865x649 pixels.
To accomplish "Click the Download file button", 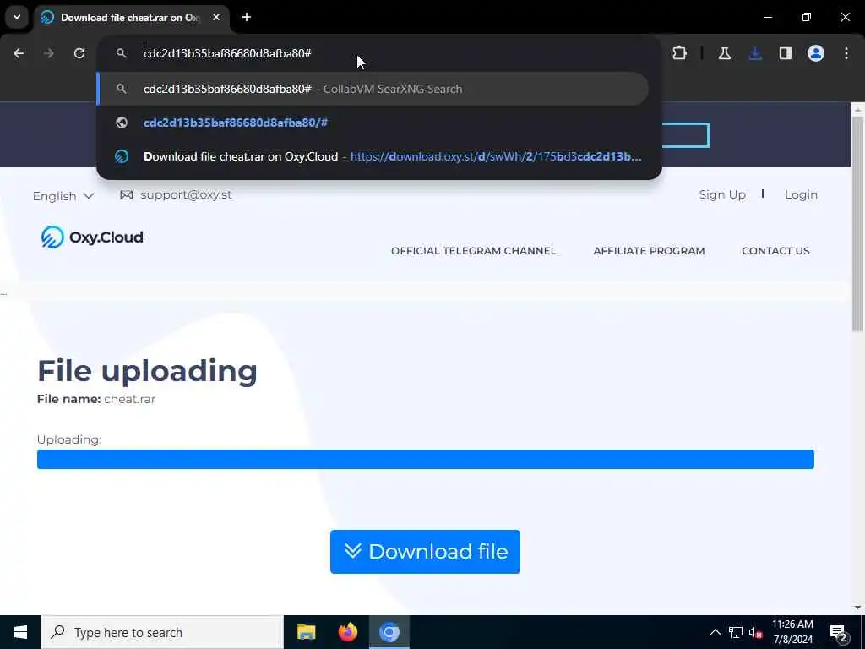I will coord(425,551).
